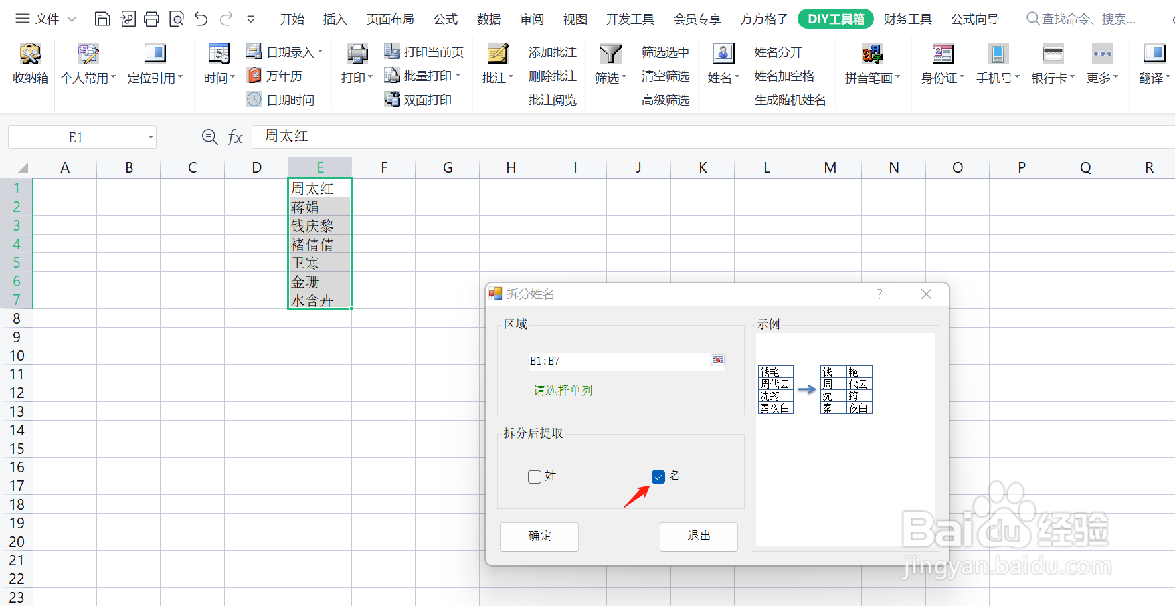Click the 批量打印 icon
The image size is (1175, 606).
[392, 76]
